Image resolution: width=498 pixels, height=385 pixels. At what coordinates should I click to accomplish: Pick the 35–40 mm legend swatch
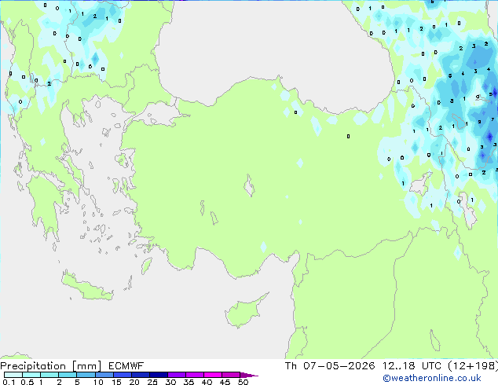coord(194,375)
